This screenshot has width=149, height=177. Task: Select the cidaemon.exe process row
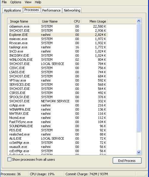tap(58, 26)
